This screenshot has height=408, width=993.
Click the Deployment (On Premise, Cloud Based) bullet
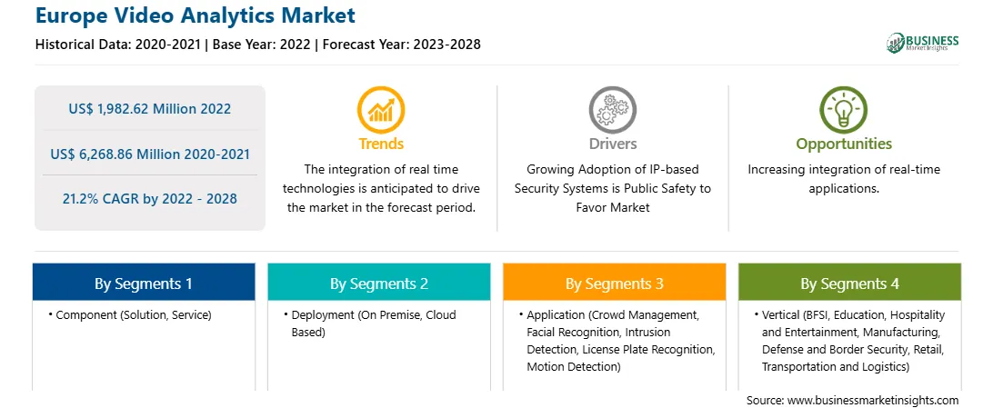pos(370,323)
